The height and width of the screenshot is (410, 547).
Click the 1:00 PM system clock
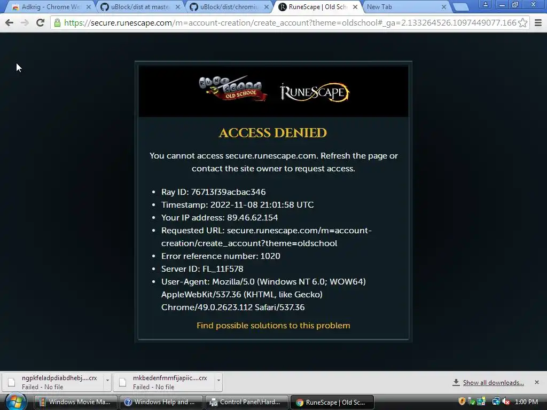point(526,401)
